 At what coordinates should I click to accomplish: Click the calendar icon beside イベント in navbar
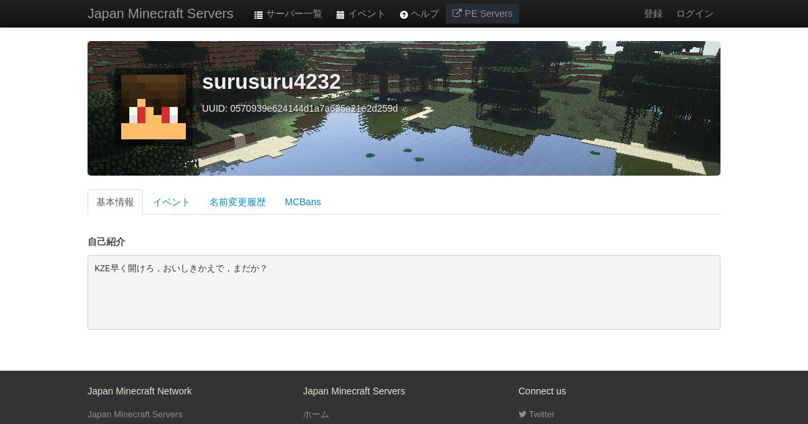tap(341, 15)
